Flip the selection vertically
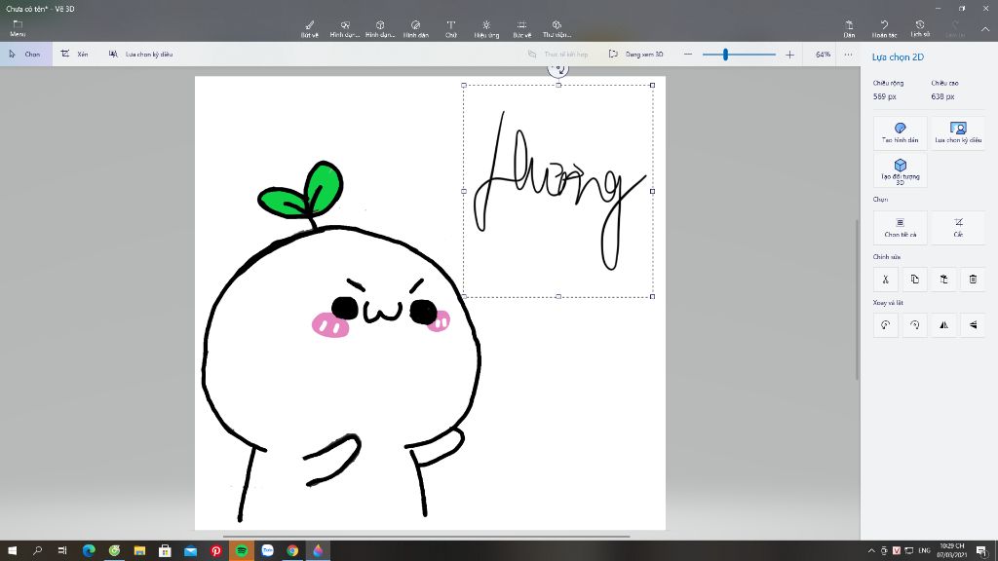 [x=974, y=325]
